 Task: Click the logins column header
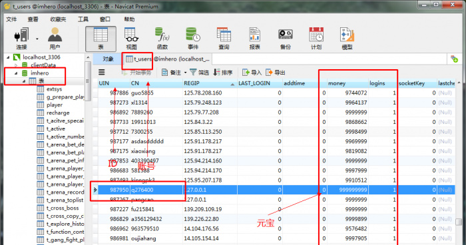pos(383,83)
